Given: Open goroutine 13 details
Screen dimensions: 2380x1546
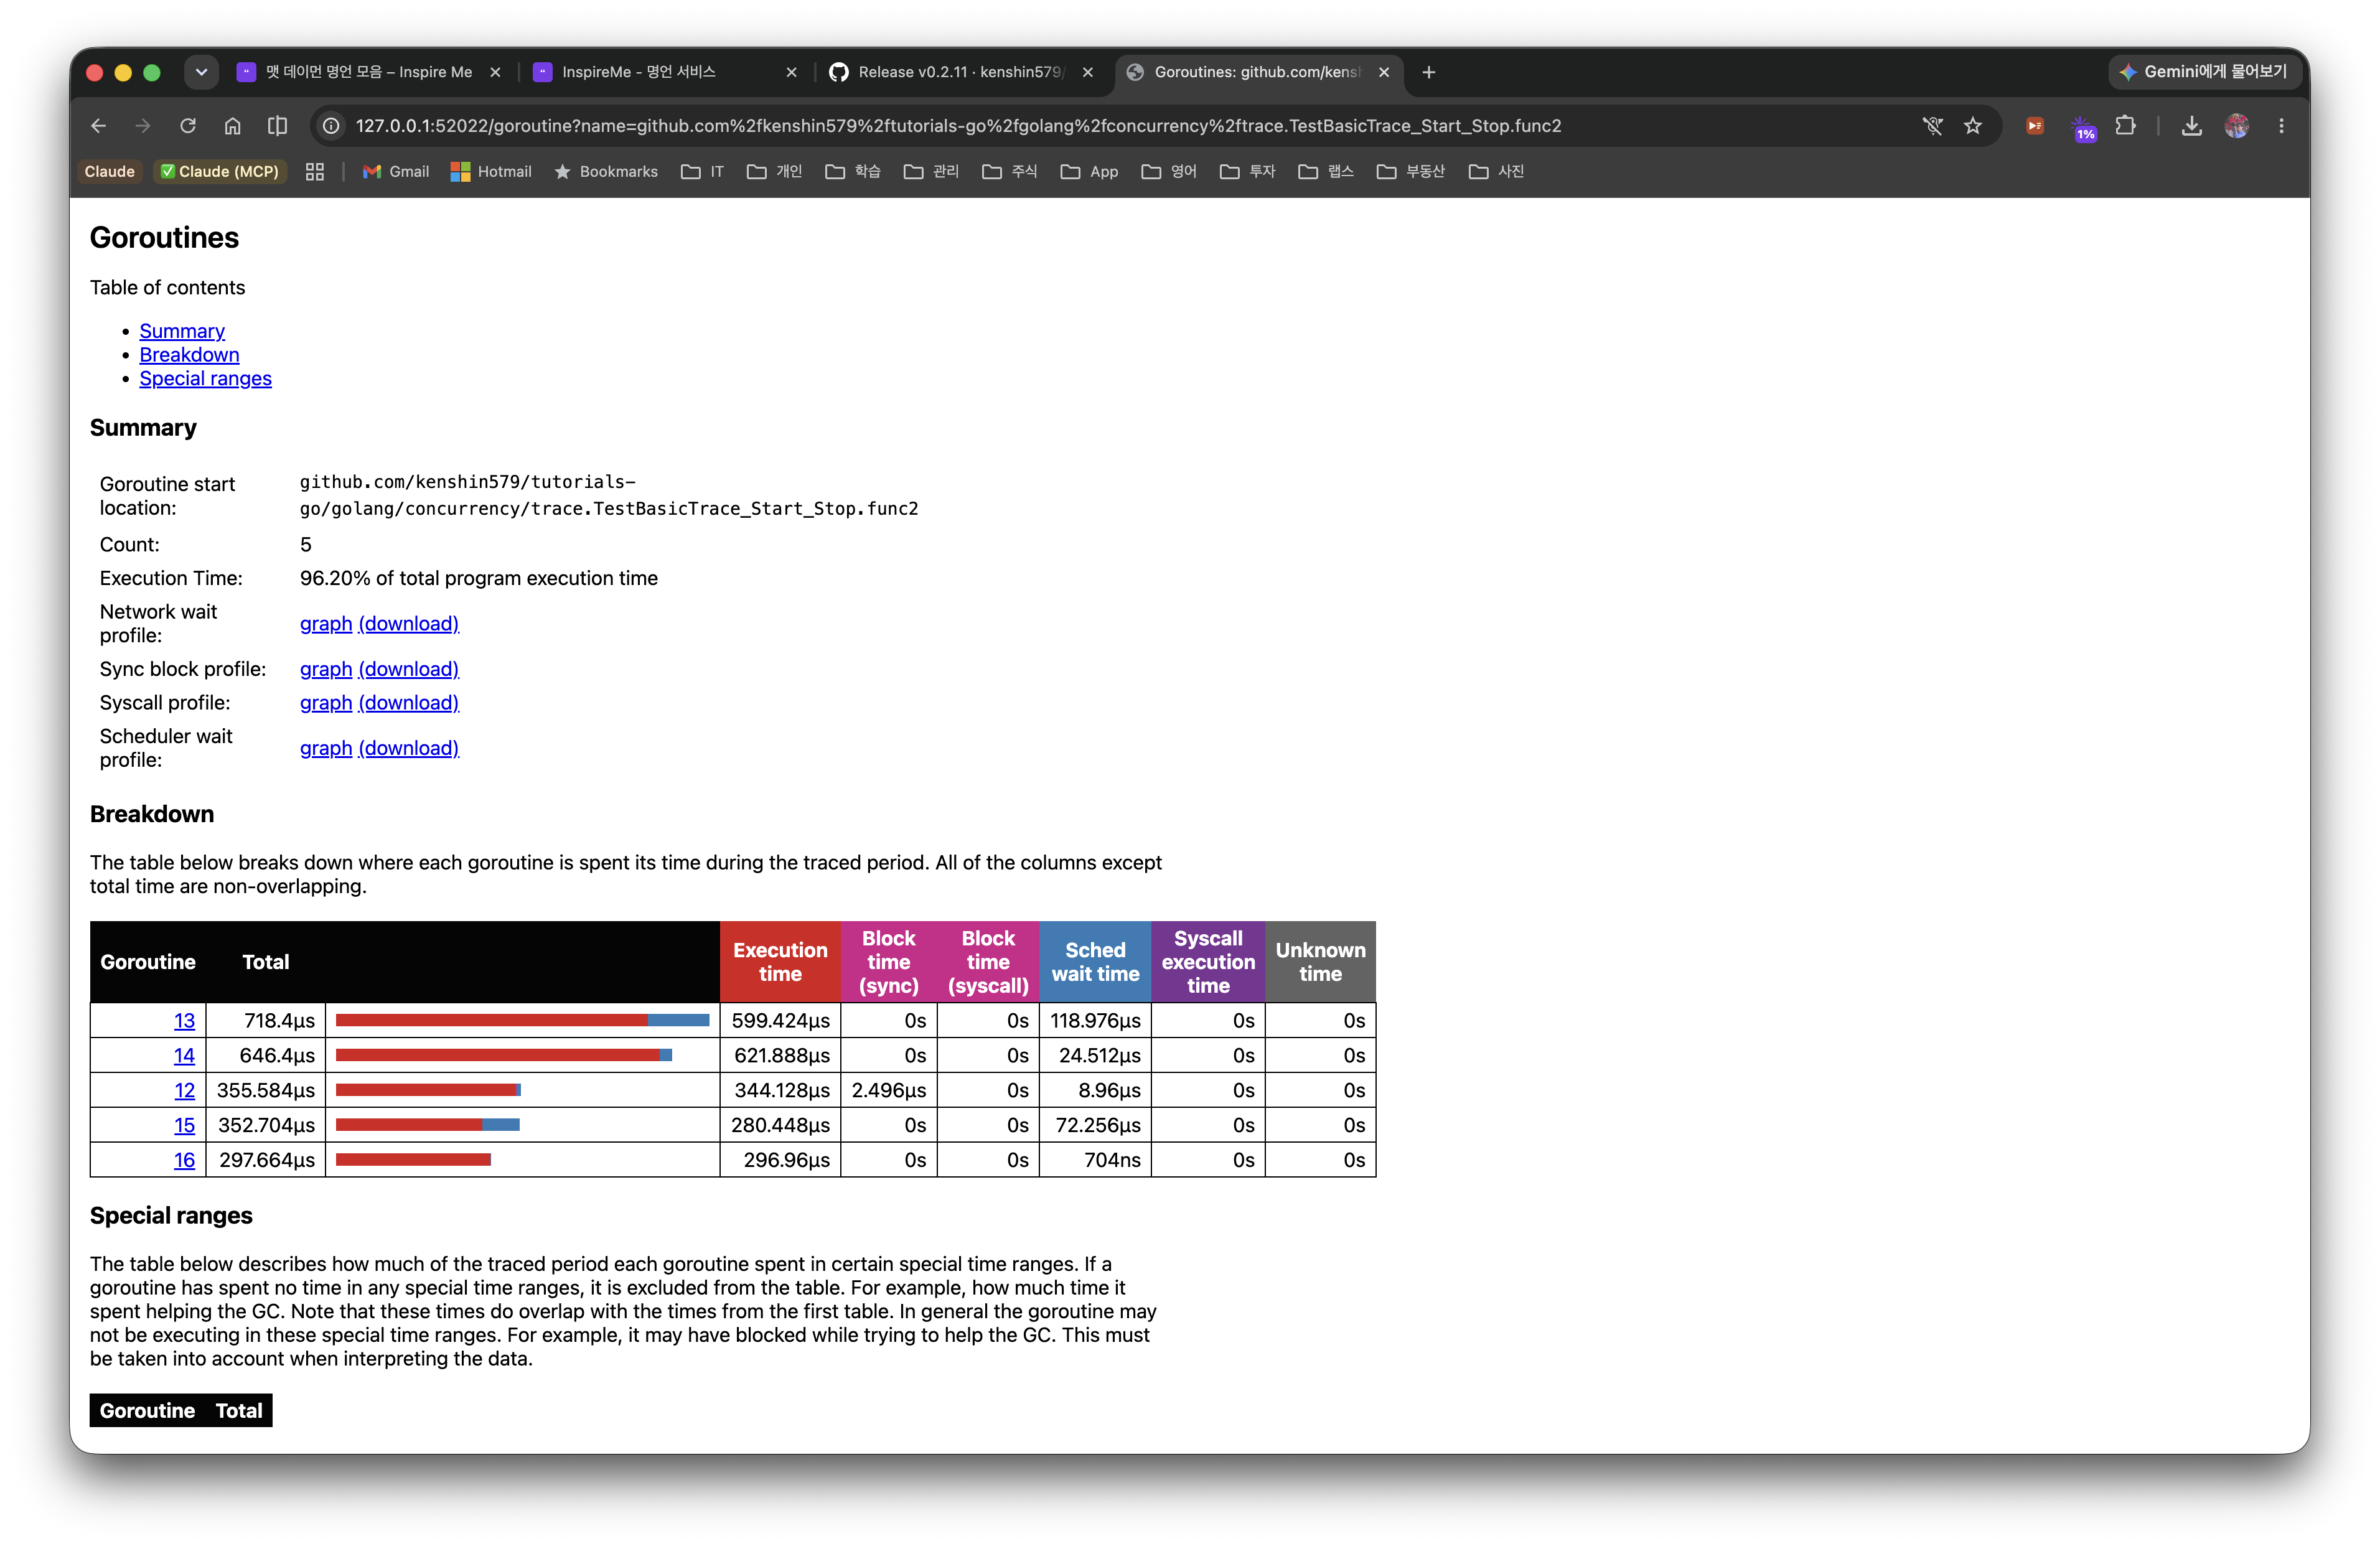Looking at the screenshot, I should (184, 1021).
